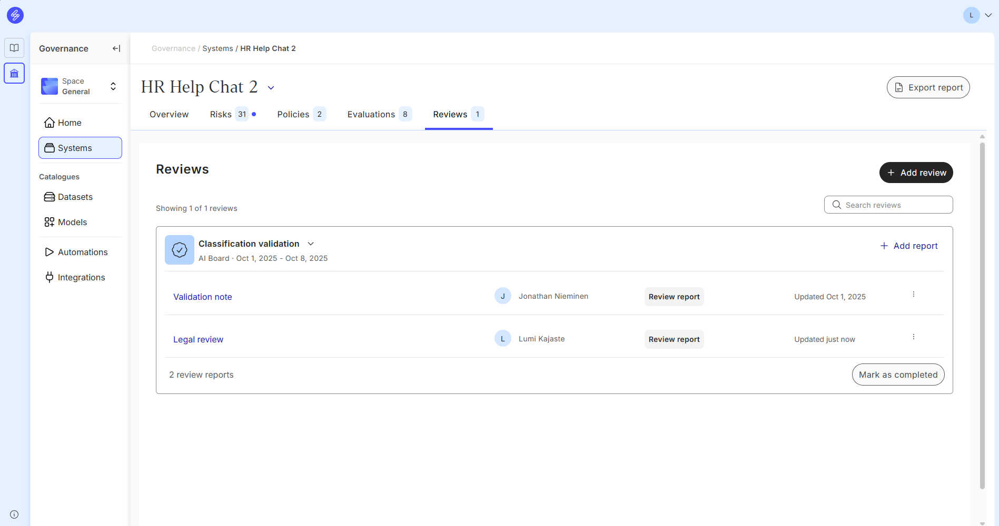Click the lightning logo icon at top left
This screenshot has height=526, width=999.
(15, 15)
